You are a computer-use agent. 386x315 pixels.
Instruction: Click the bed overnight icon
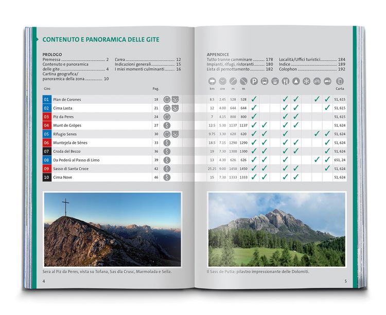coord(327,81)
